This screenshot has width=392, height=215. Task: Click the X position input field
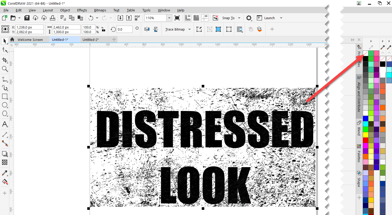click(x=30, y=27)
